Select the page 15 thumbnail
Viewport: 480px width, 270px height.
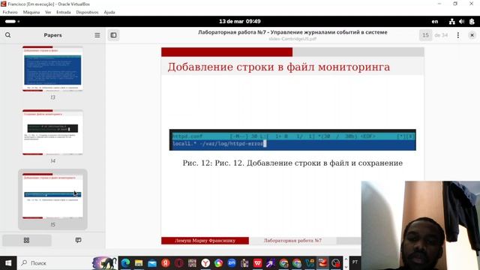click(x=52, y=196)
